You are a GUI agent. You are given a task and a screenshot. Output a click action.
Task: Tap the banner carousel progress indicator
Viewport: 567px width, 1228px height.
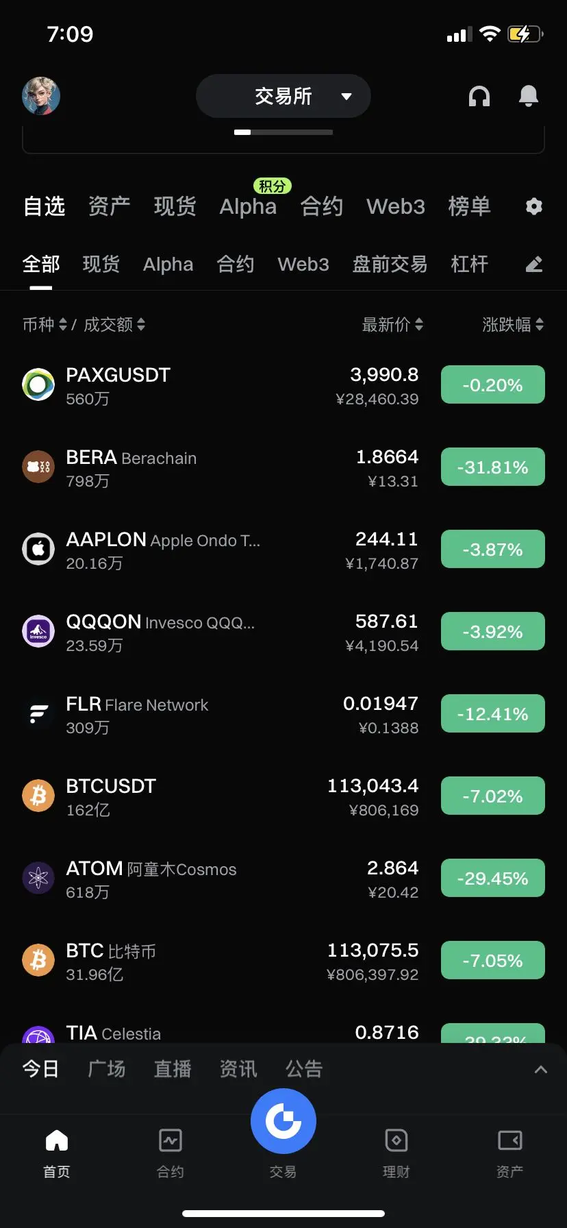click(283, 132)
